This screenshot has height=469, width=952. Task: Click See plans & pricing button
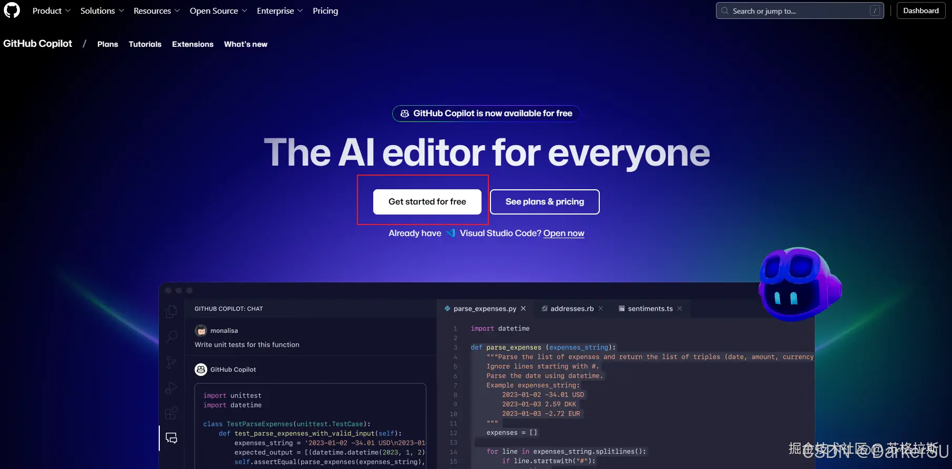pos(545,202)
